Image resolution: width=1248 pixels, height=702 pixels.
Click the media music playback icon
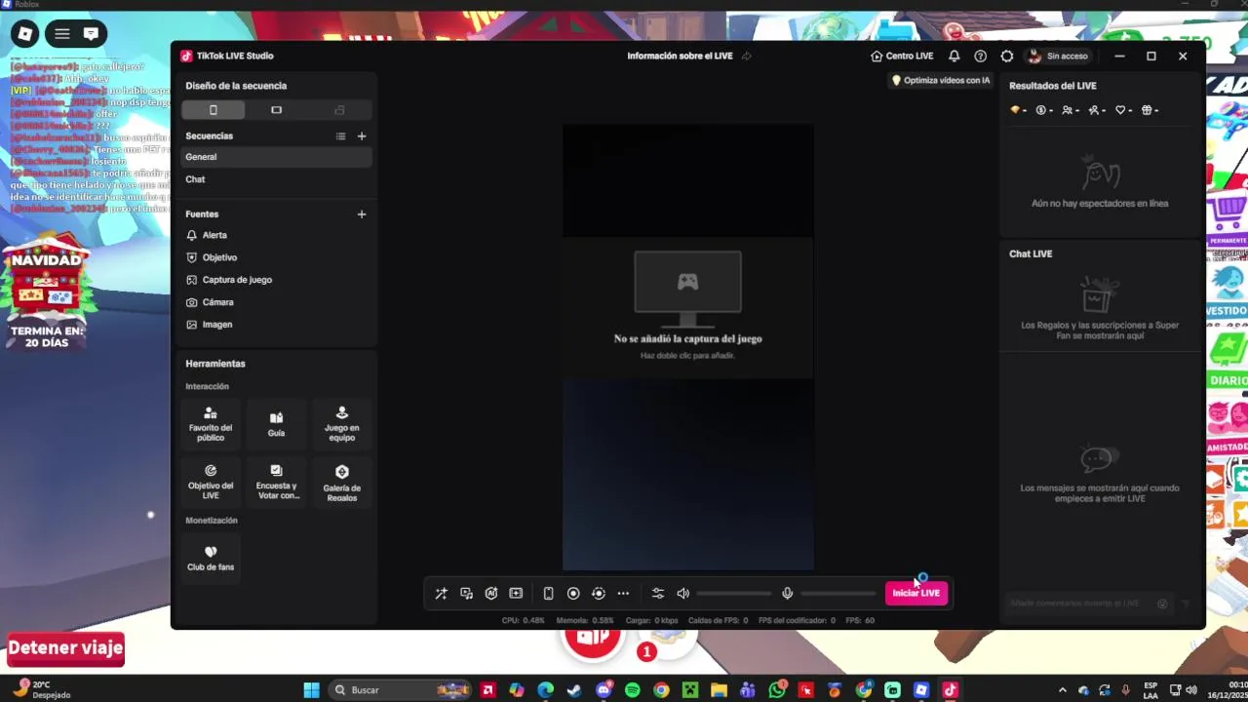coord(466,594)
